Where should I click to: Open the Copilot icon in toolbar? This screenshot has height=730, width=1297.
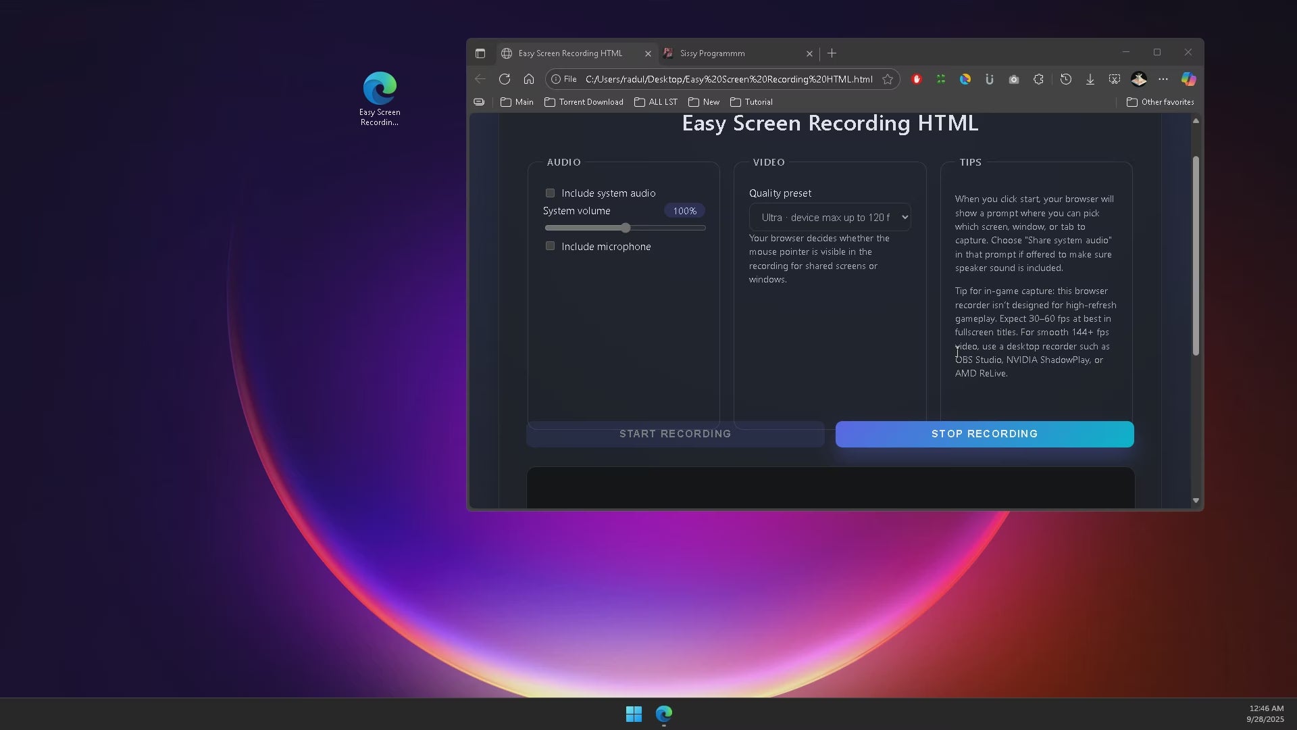(1188, 79)
